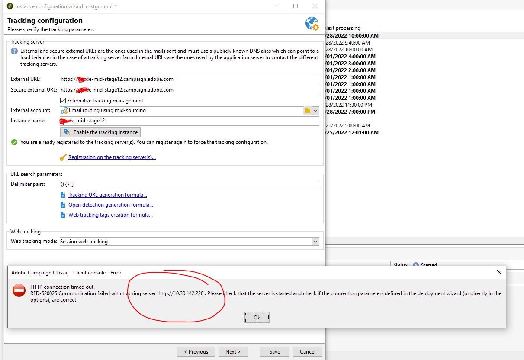Click the Secure external URL input field
The height and width of the screenshot is (360, 524).
point(190,90)
